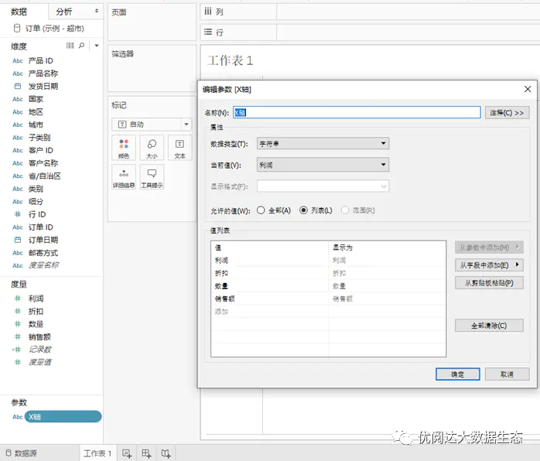Close the 编辑参数 dialog
This screenshot has height=461, width=540.
(x=528, y=89)
